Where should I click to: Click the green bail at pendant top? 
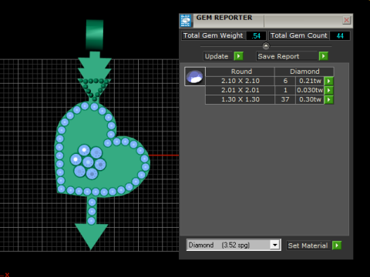coord(95,35)
